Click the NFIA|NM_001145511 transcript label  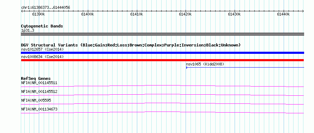(39, 83)
